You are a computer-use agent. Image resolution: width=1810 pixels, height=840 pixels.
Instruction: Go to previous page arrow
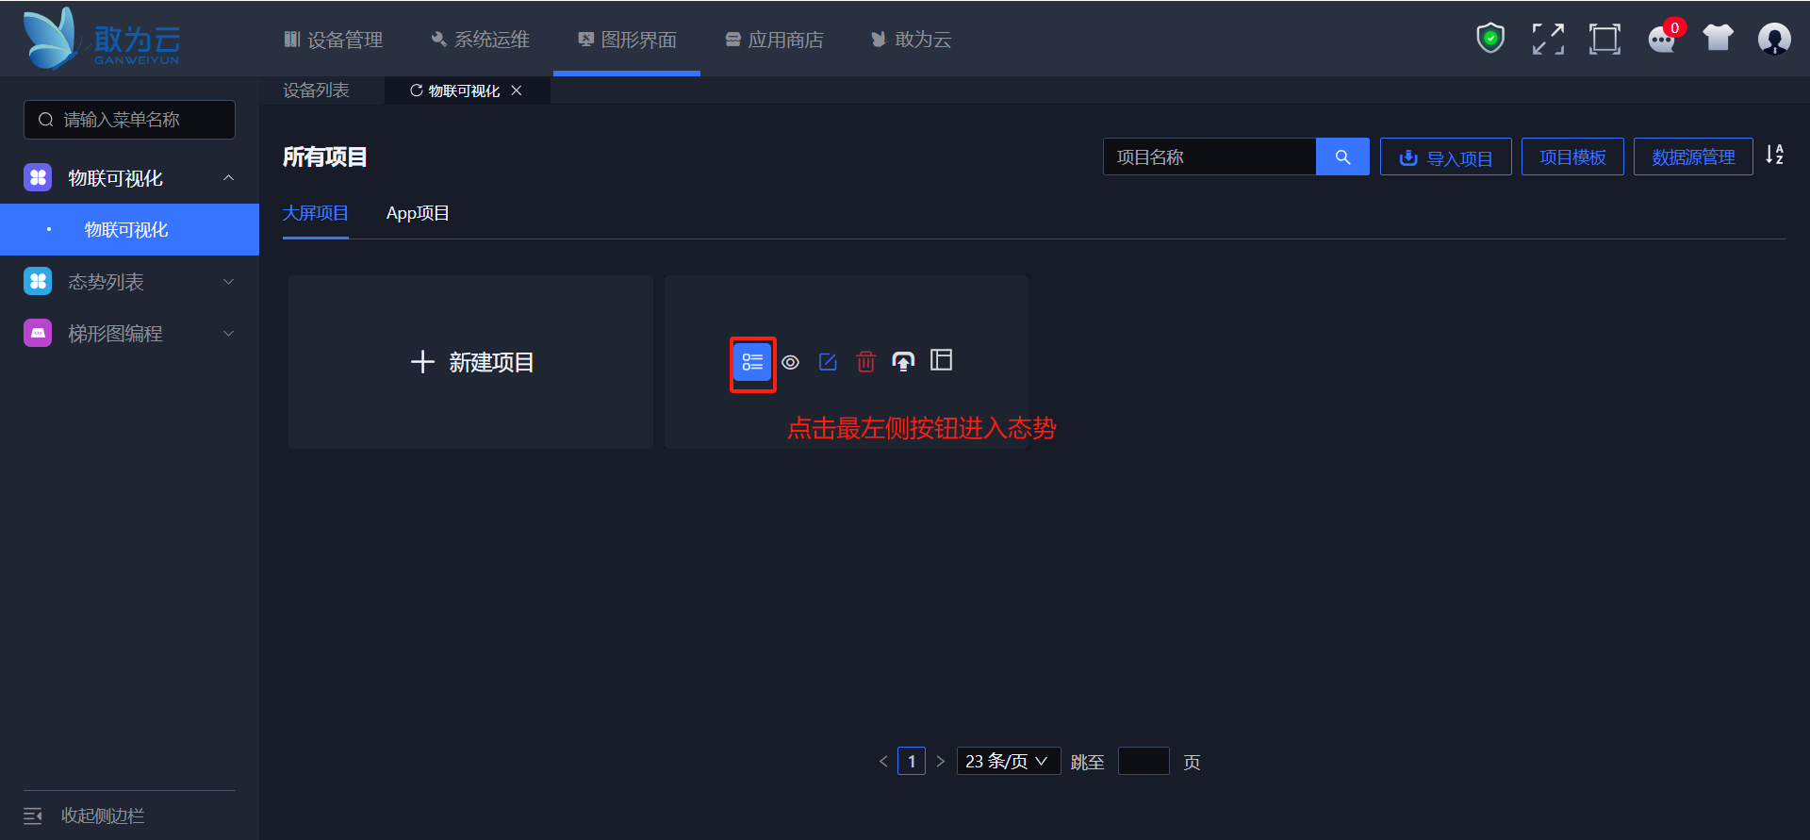click(883, 761)
